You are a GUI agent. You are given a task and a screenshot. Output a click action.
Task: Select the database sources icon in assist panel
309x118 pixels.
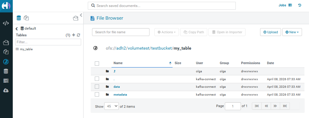[x=19, y=18]
